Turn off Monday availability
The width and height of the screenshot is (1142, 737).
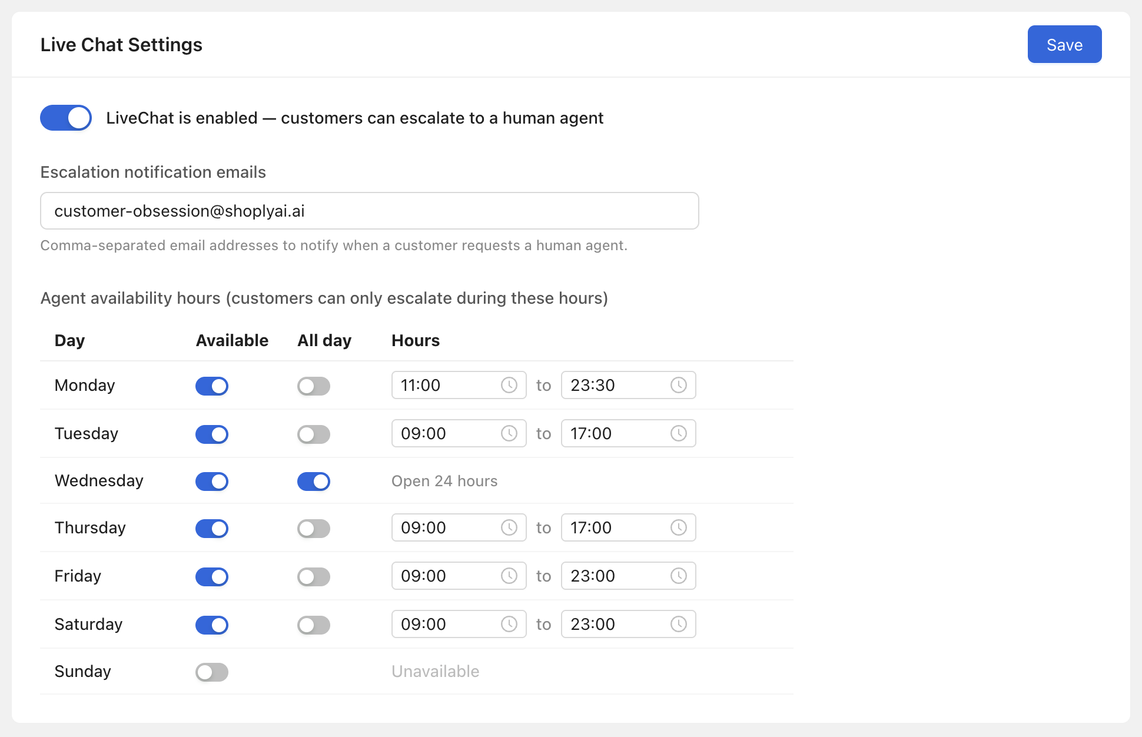coord(212,386)
